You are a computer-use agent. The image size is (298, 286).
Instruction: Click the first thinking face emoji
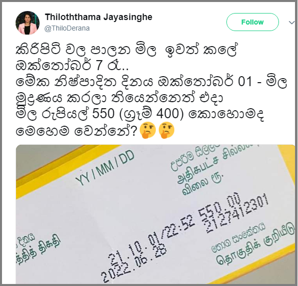[x=147, y=130]
